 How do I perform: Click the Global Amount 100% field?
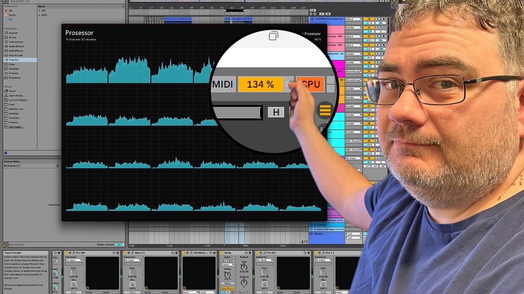[x=119, y=245]
